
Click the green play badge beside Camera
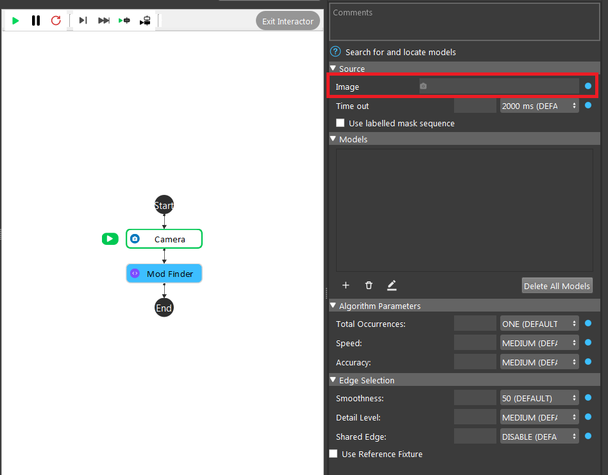[x=110, y=239]
